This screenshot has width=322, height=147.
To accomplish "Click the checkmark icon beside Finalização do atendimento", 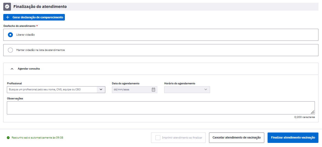I will pos(7,7).
